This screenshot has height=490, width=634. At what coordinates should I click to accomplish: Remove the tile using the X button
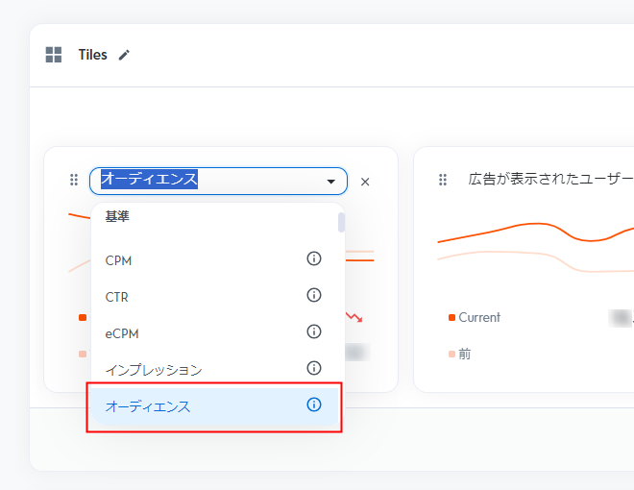point(365,182)
